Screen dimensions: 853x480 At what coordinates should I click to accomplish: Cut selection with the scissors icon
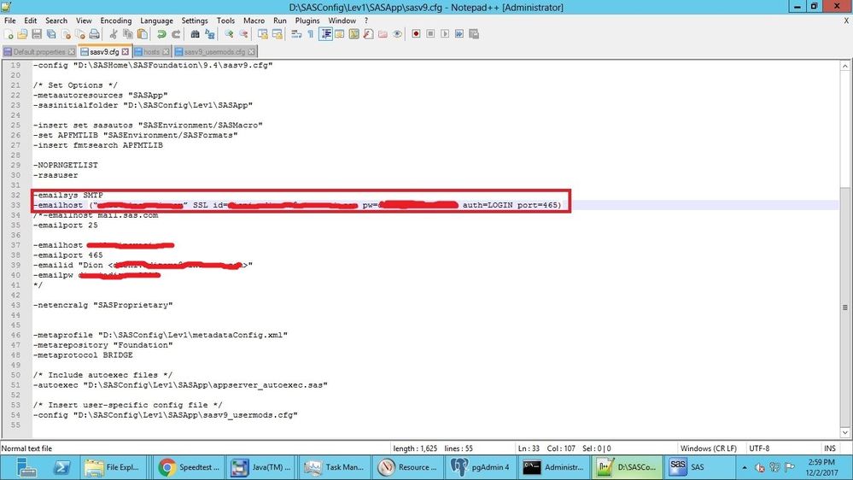click(x=114, y=34)
